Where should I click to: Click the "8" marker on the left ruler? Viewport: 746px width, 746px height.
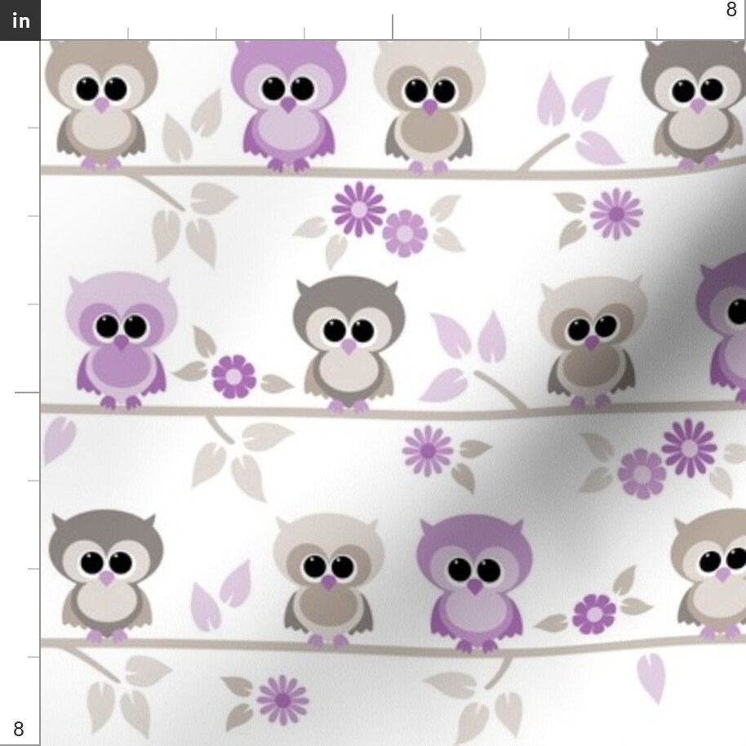tap(19, 729)
